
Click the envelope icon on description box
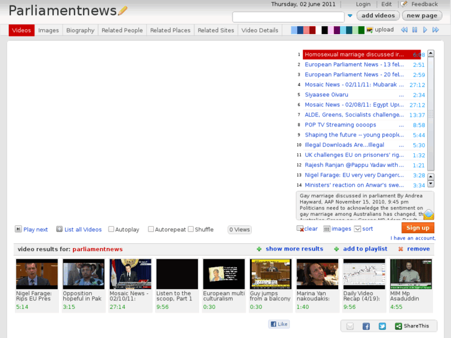tap(428, 215)
